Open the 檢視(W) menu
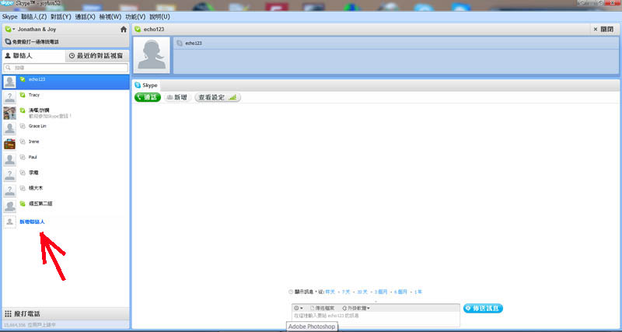The width and height of the screenshot is (622, 332). 110,16
